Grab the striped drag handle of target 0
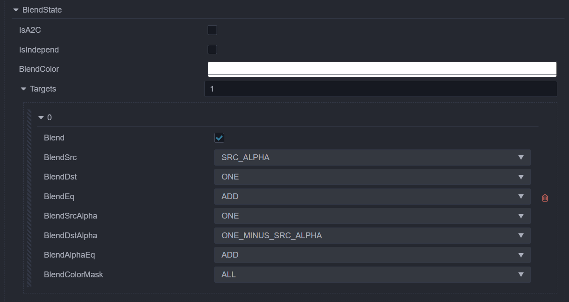This screenshot has width=569, height=302. (x=30, y=197)
